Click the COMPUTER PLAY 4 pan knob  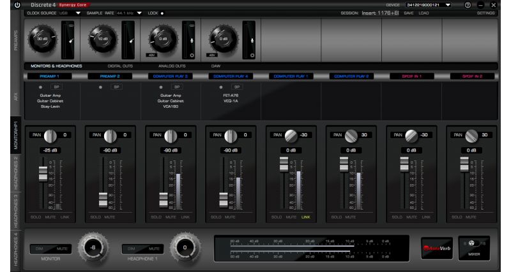(x=231, y=136)
